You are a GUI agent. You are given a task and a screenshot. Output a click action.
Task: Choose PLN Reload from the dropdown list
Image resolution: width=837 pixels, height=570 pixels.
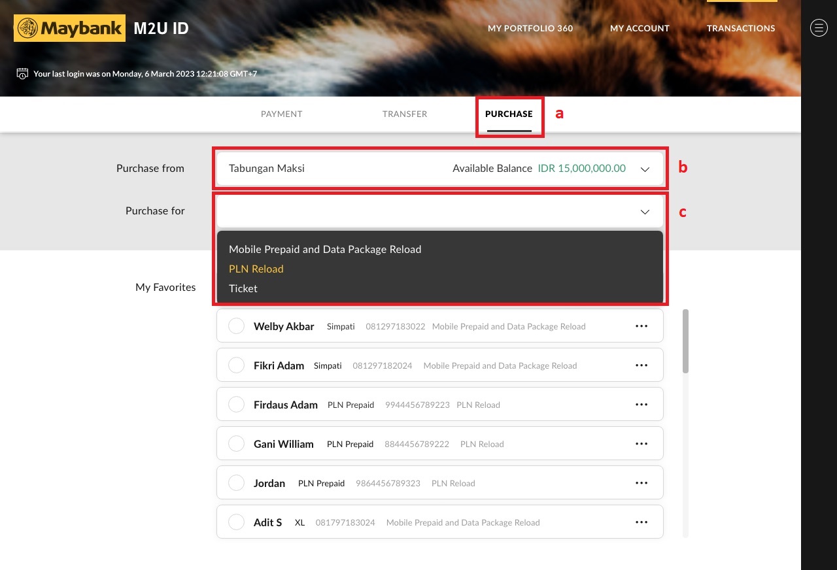click(256, 269)
